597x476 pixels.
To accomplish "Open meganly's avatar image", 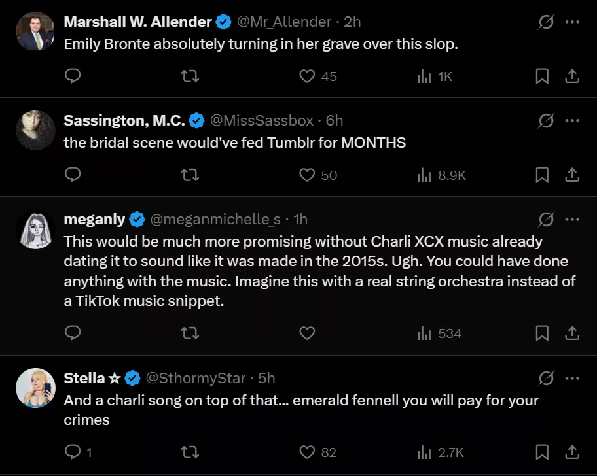I will (35, 229).
